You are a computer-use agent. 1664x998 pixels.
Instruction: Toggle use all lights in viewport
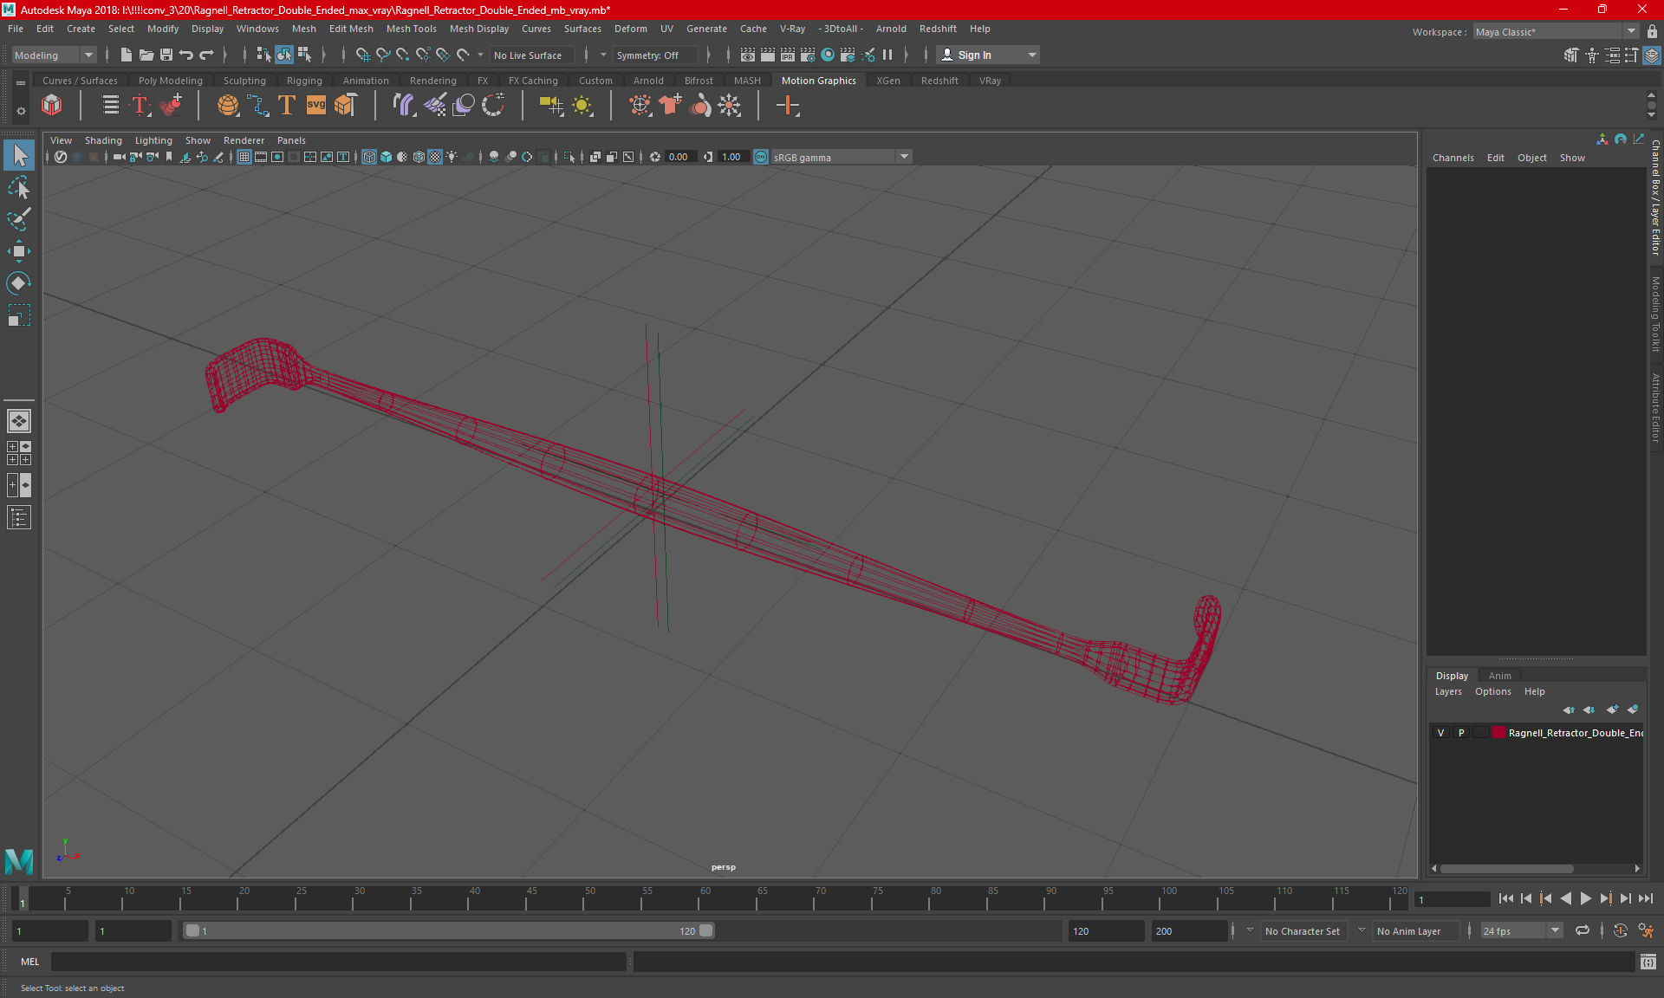pos(452,157)
